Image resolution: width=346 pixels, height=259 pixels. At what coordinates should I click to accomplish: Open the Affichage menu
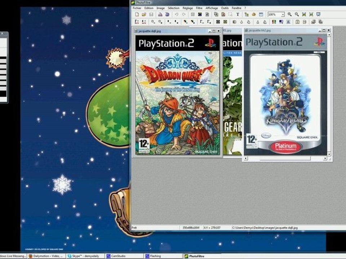click(x=212, y=8)
